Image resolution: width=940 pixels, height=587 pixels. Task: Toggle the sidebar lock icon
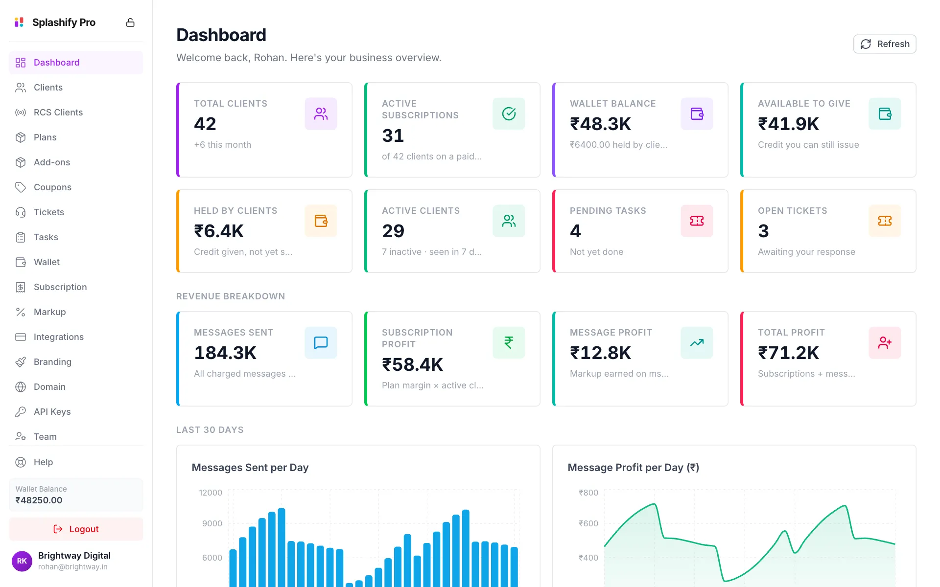tap(130, 23)
